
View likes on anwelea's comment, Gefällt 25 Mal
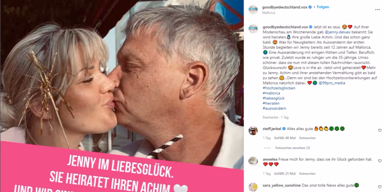point(285,174)
